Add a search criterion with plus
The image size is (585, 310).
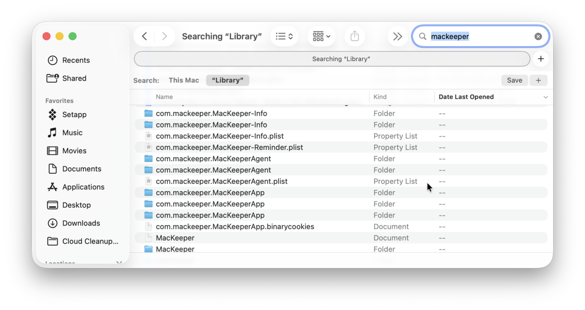[x=538, y=80]
